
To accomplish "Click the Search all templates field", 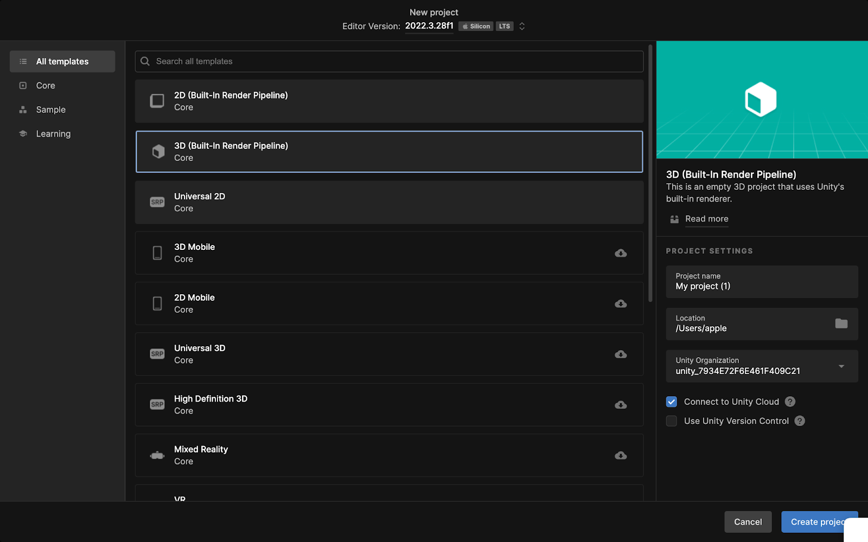I will [x=389, y=61].
